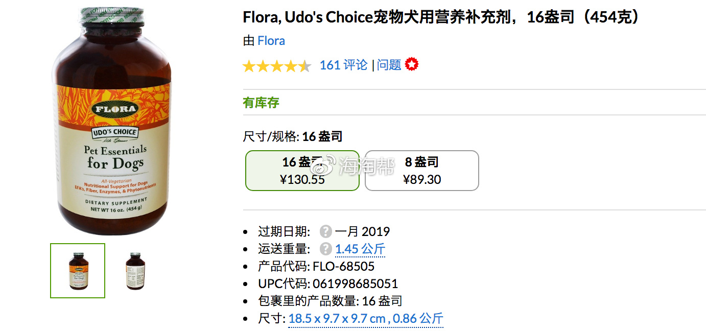
Task: Open the 问题 questions link
Action: click(389, 65)
